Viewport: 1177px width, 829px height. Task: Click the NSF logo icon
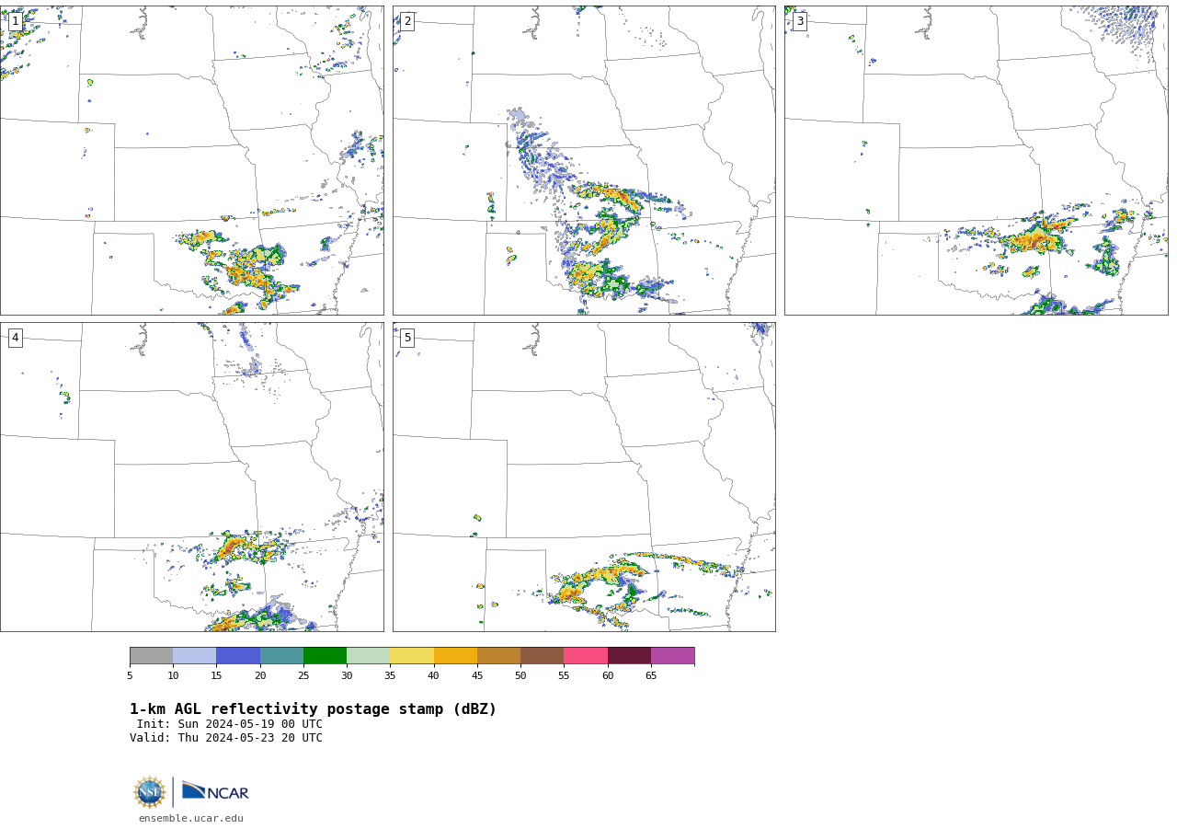(x=149, y=792)
